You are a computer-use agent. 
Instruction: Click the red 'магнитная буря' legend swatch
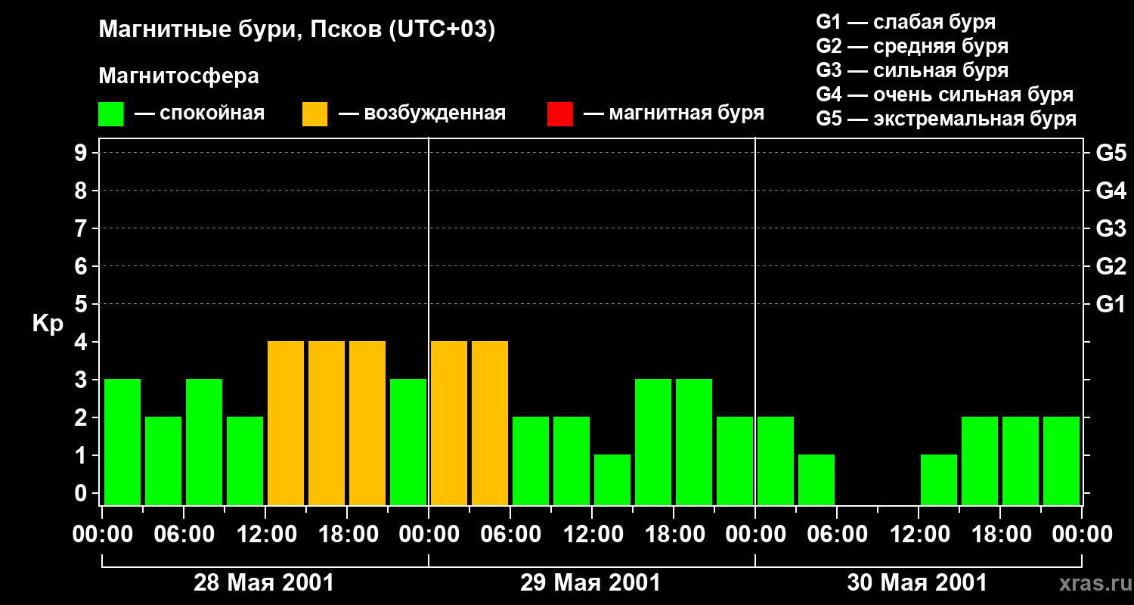pos(559,114)
